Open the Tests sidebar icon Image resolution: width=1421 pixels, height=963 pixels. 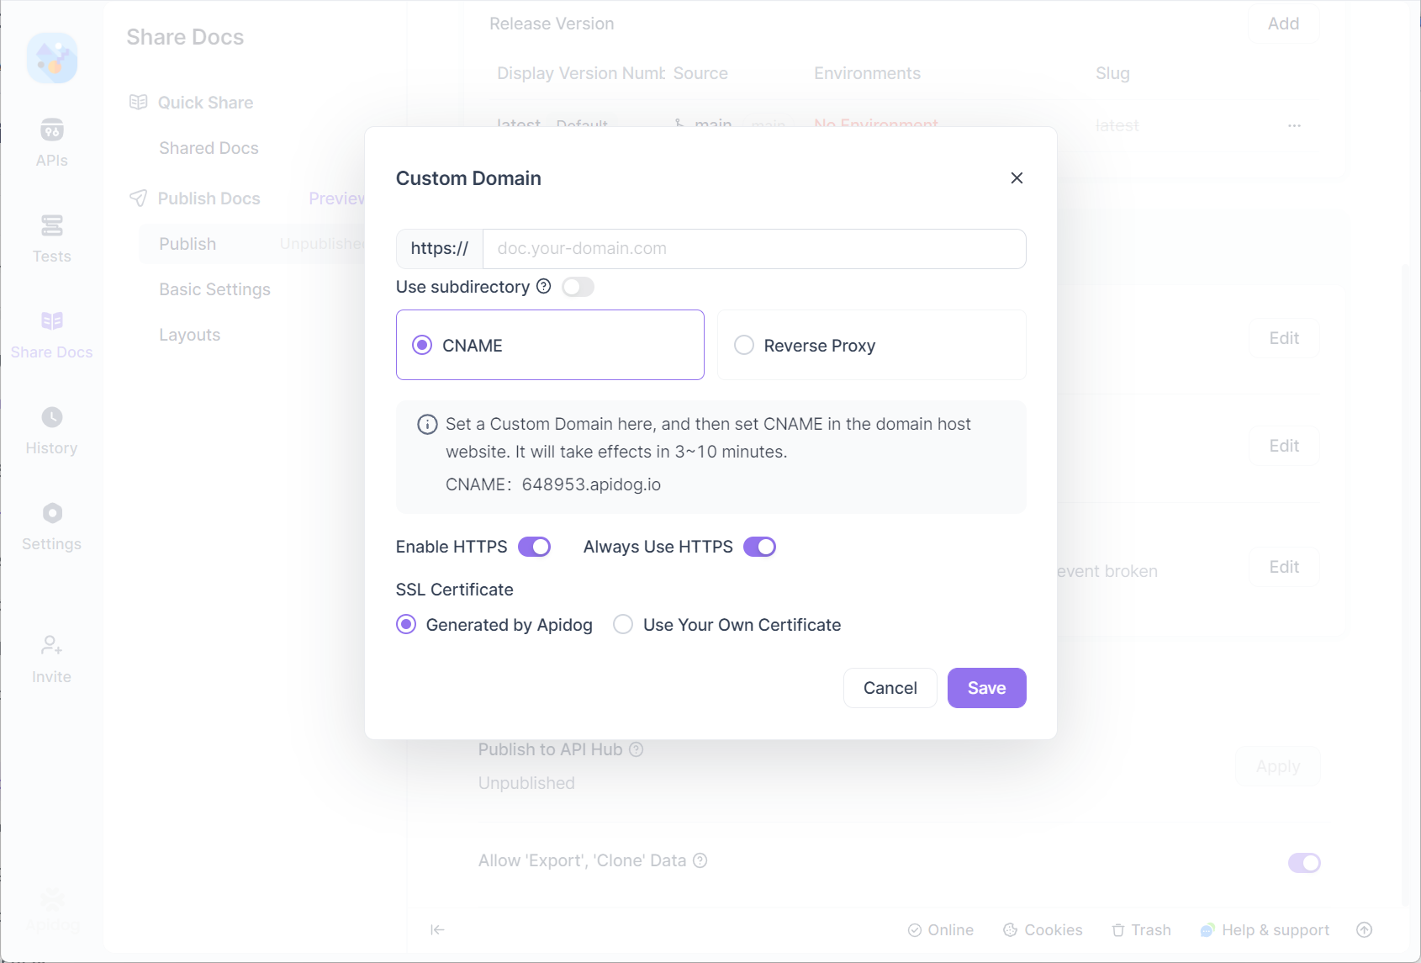click(52, 239)
